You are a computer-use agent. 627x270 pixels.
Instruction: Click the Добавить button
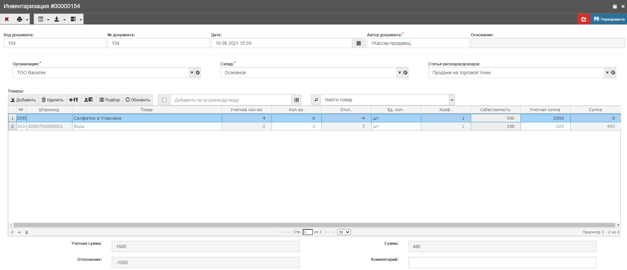point(23,100)
